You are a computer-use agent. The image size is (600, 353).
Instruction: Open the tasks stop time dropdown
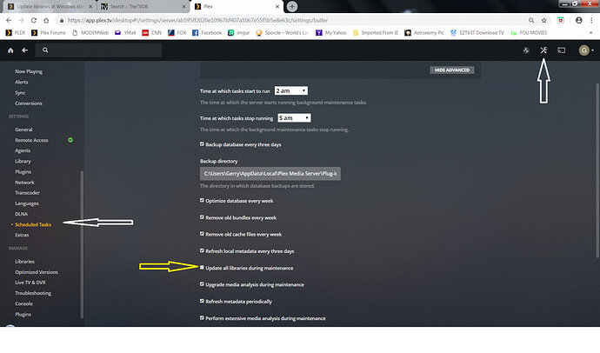(x=294, y=117)
